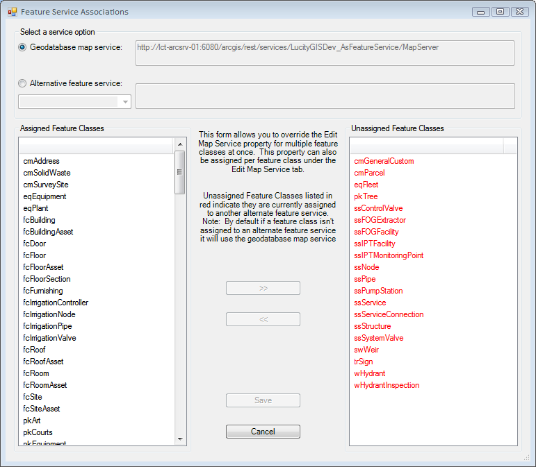
Task: Click the << move left button
Action: pos(263,319)
